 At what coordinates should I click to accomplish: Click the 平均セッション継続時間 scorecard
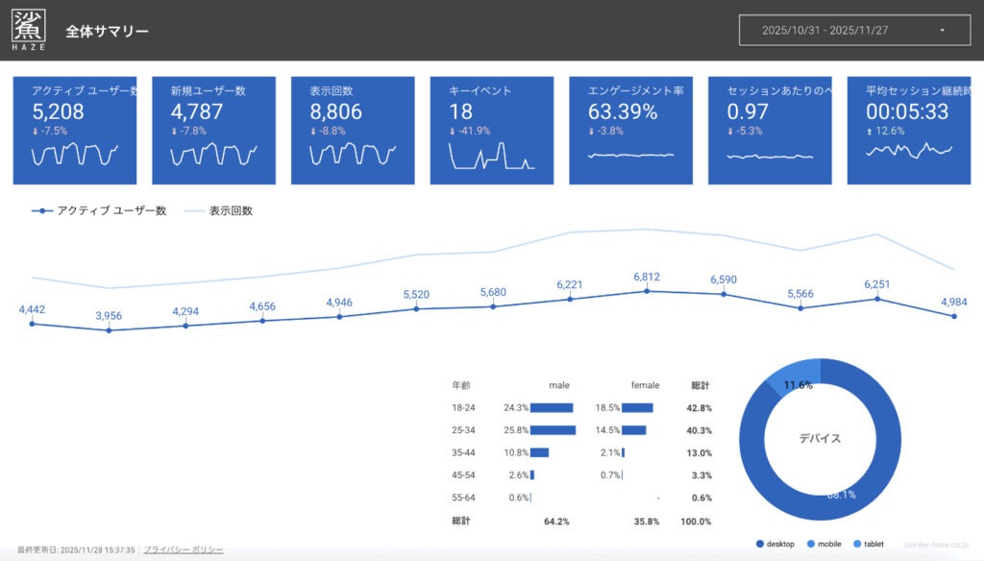click(910, 131)
